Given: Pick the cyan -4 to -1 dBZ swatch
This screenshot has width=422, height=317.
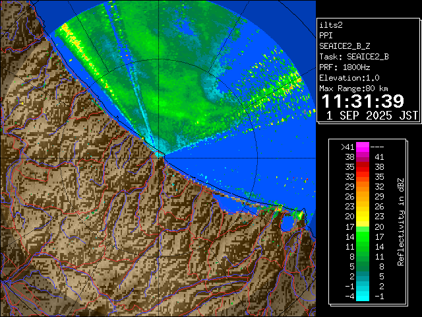Looking at the screenshot, I should pos(363,296).
